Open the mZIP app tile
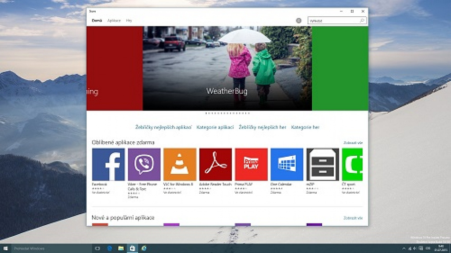 pos(323,165)
